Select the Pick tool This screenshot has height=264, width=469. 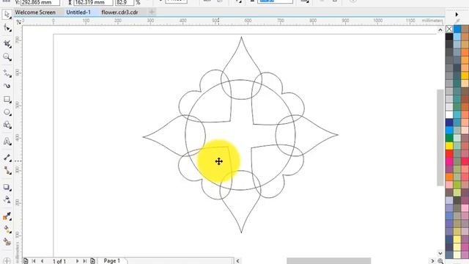[7, 14]
